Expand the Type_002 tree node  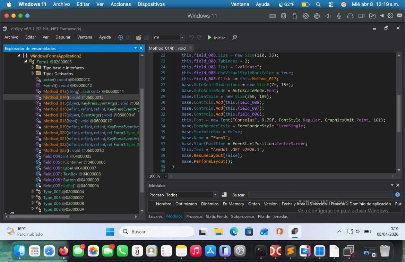(33, 192)
